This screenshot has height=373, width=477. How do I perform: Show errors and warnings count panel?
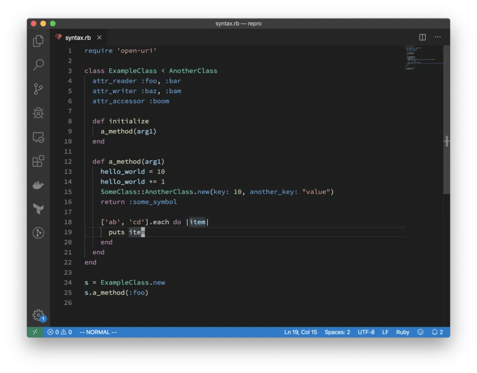[x=60, y=332]
